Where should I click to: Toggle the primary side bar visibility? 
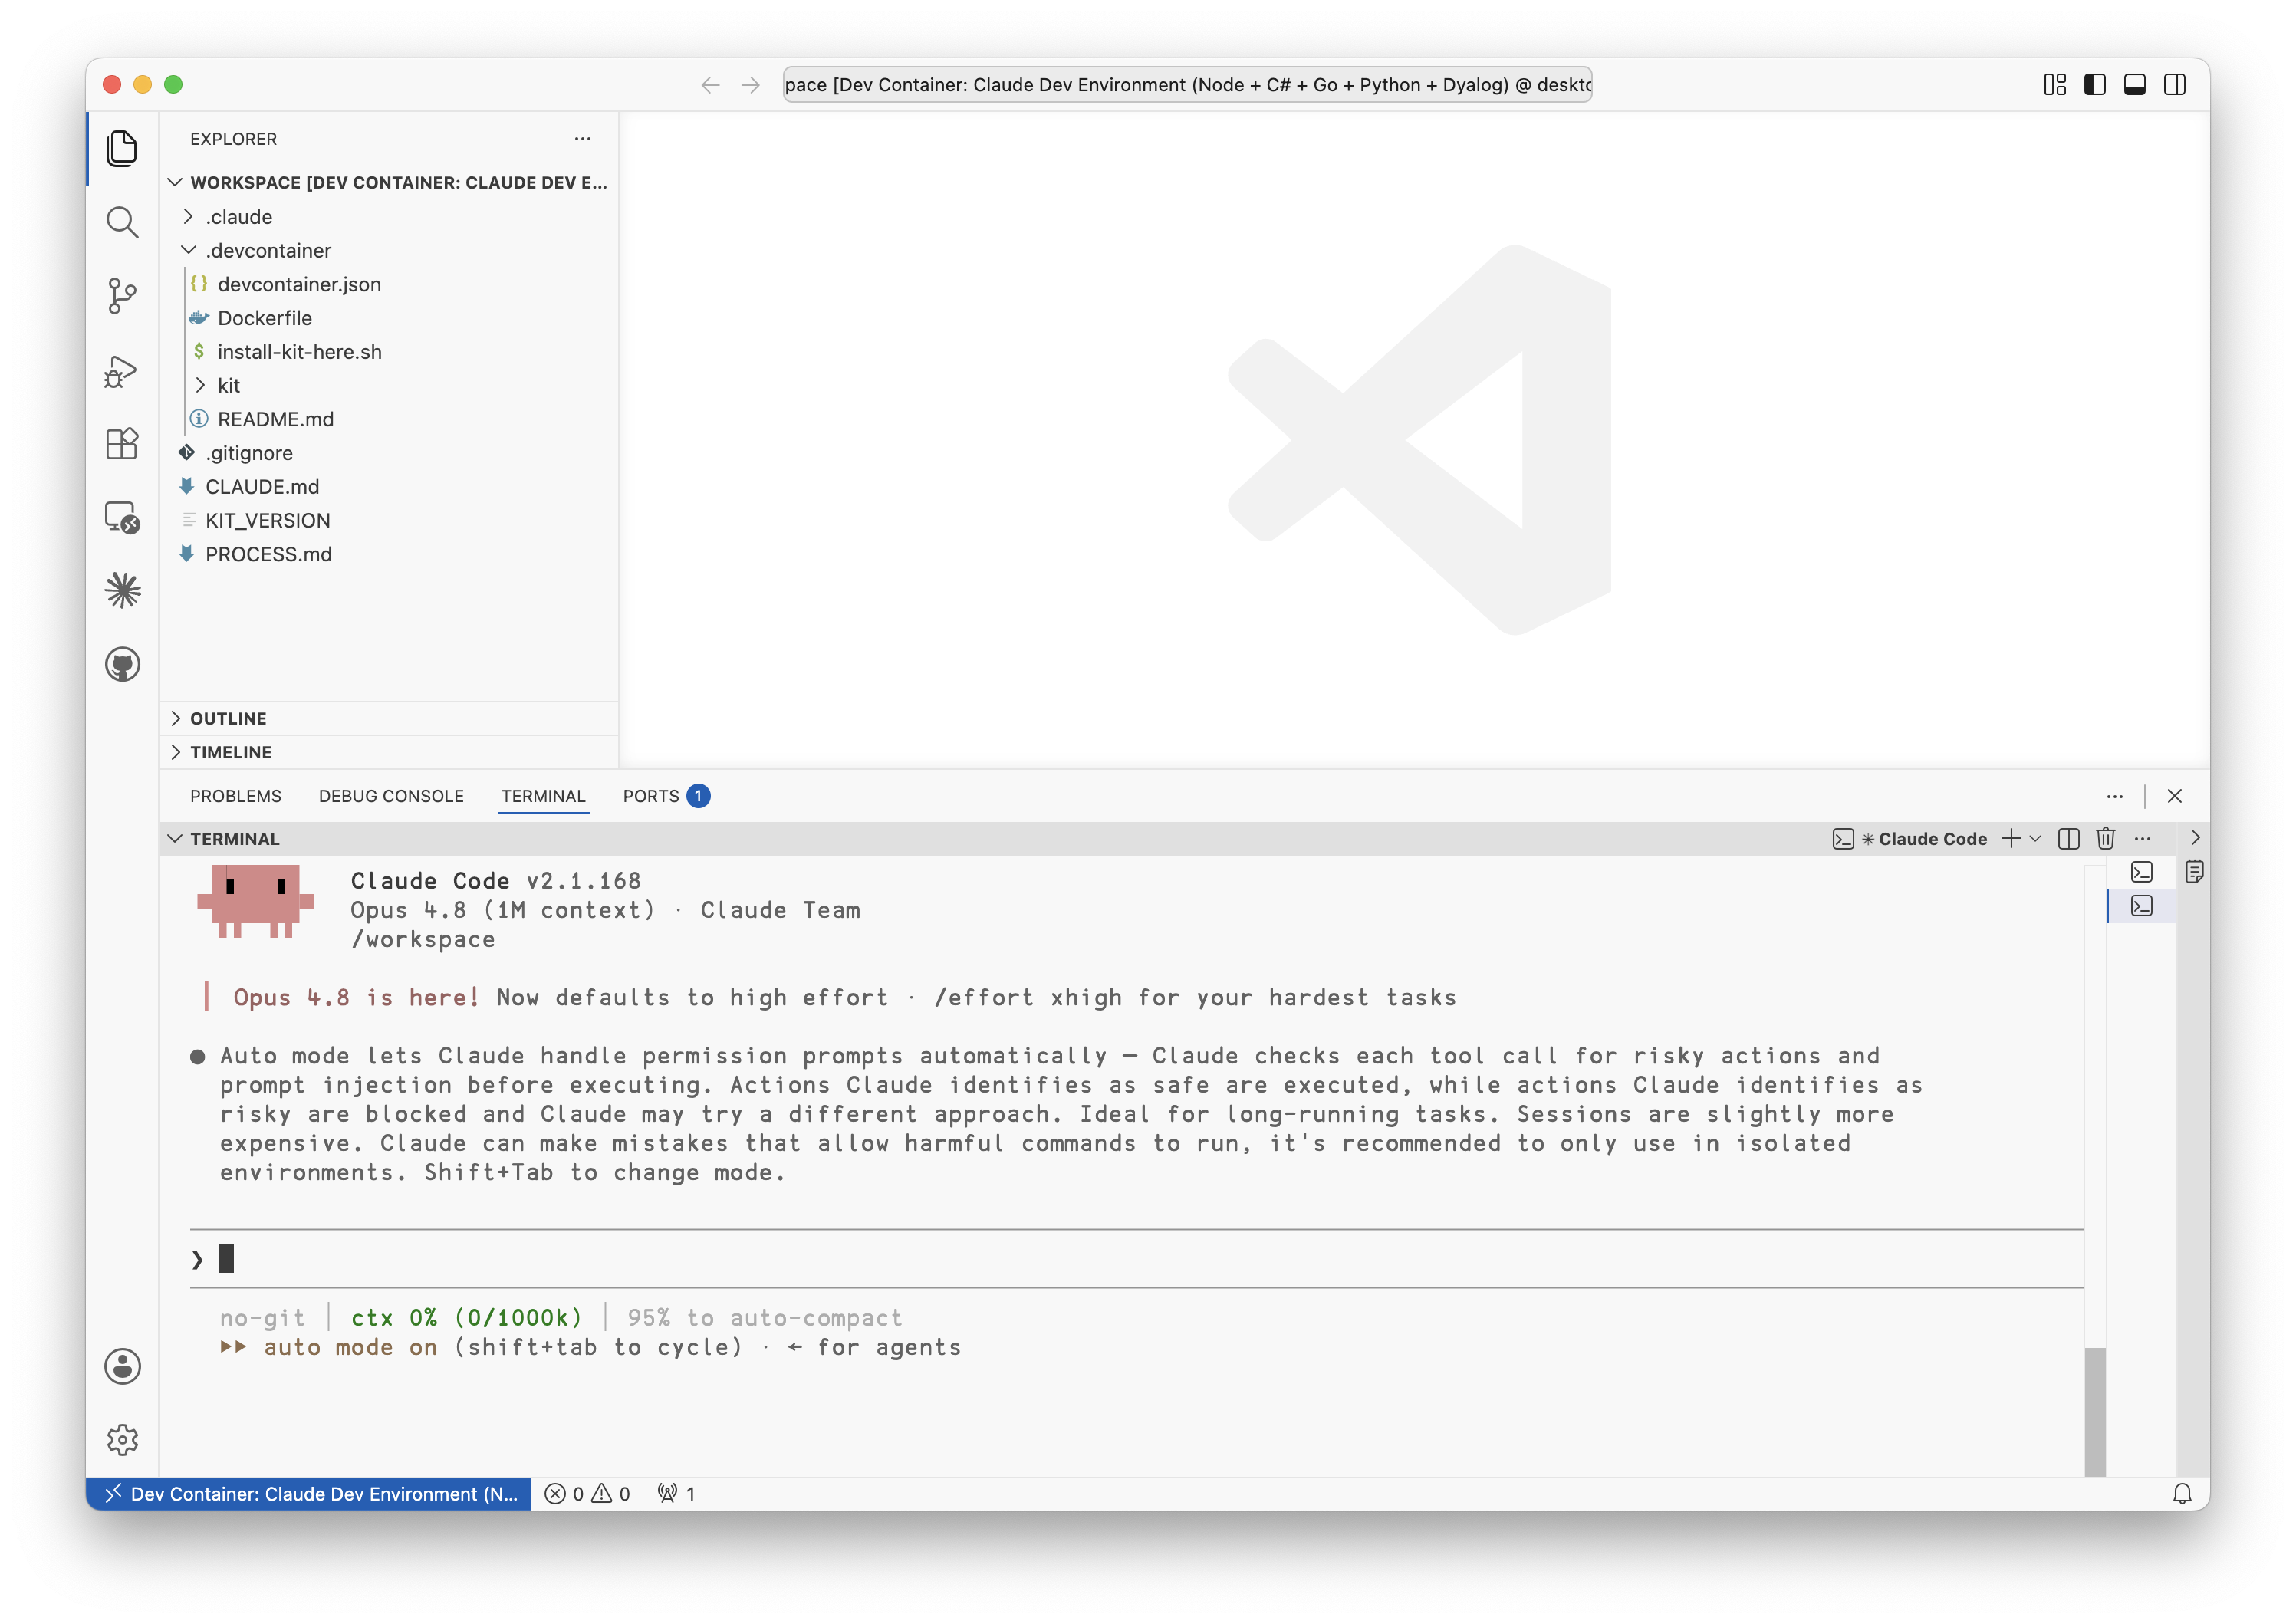[2095, 85]
